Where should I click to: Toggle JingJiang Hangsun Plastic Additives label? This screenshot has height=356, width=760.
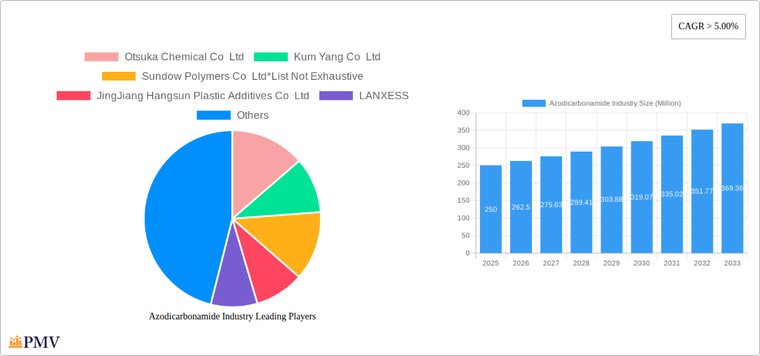coord(203,95)
